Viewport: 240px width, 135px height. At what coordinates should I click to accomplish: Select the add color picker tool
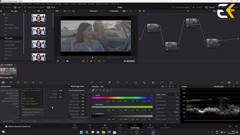pos(100,90)
